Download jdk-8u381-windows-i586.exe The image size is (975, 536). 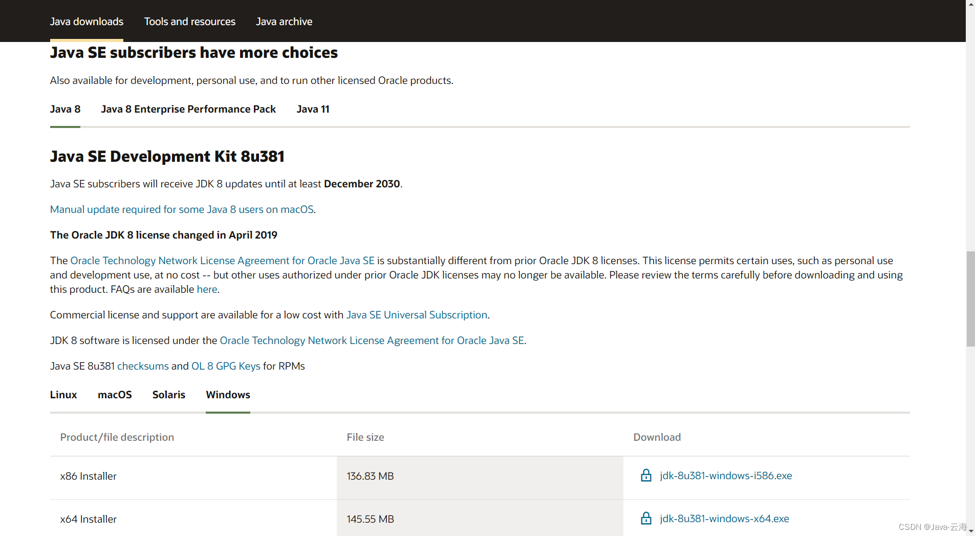[x=726, y=476]
